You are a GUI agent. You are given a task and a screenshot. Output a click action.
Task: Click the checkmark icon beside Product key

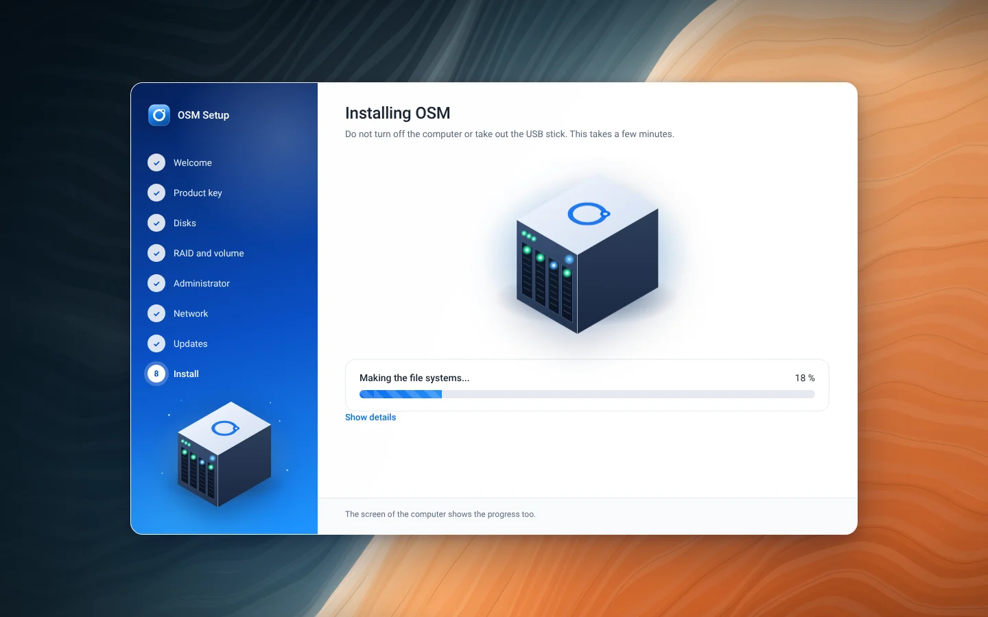tap(156, 193)
